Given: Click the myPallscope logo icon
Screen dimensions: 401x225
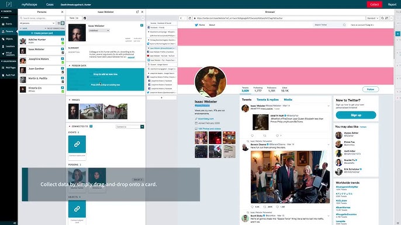Looking at the screenshot, I should 9,4.
